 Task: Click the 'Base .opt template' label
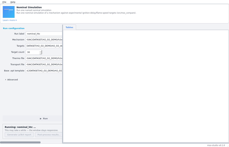click(14, 71)
